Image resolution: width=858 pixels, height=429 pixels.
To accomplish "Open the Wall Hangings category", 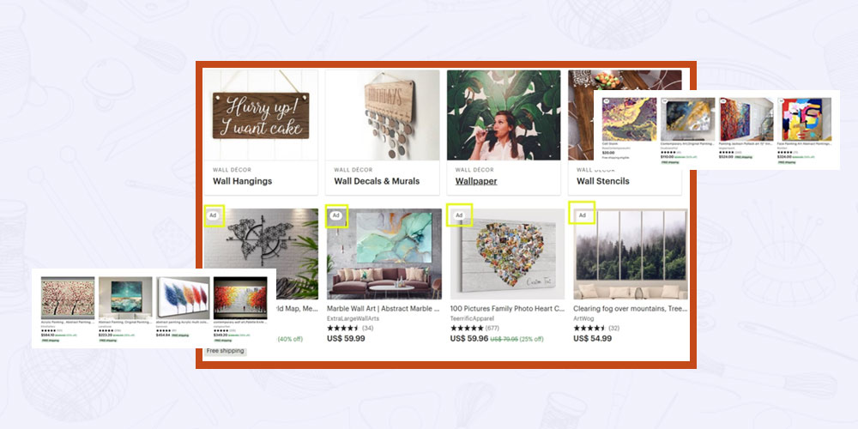I will (x=243, y=181).
